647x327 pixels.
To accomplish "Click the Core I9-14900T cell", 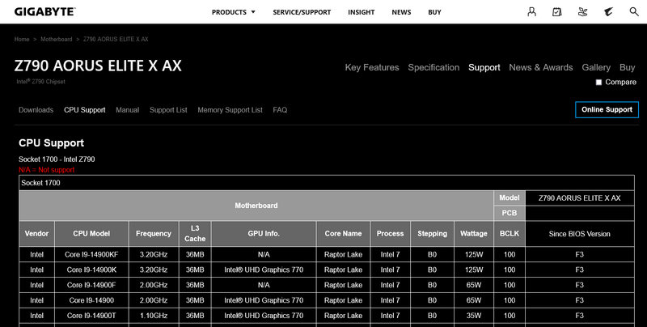I will click(x=91, y=316).
